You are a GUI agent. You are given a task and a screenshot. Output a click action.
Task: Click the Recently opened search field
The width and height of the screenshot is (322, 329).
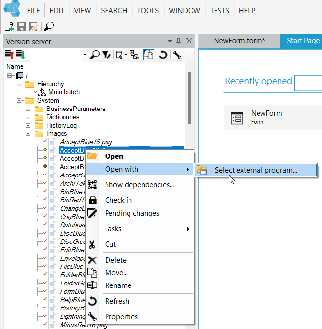308,83
